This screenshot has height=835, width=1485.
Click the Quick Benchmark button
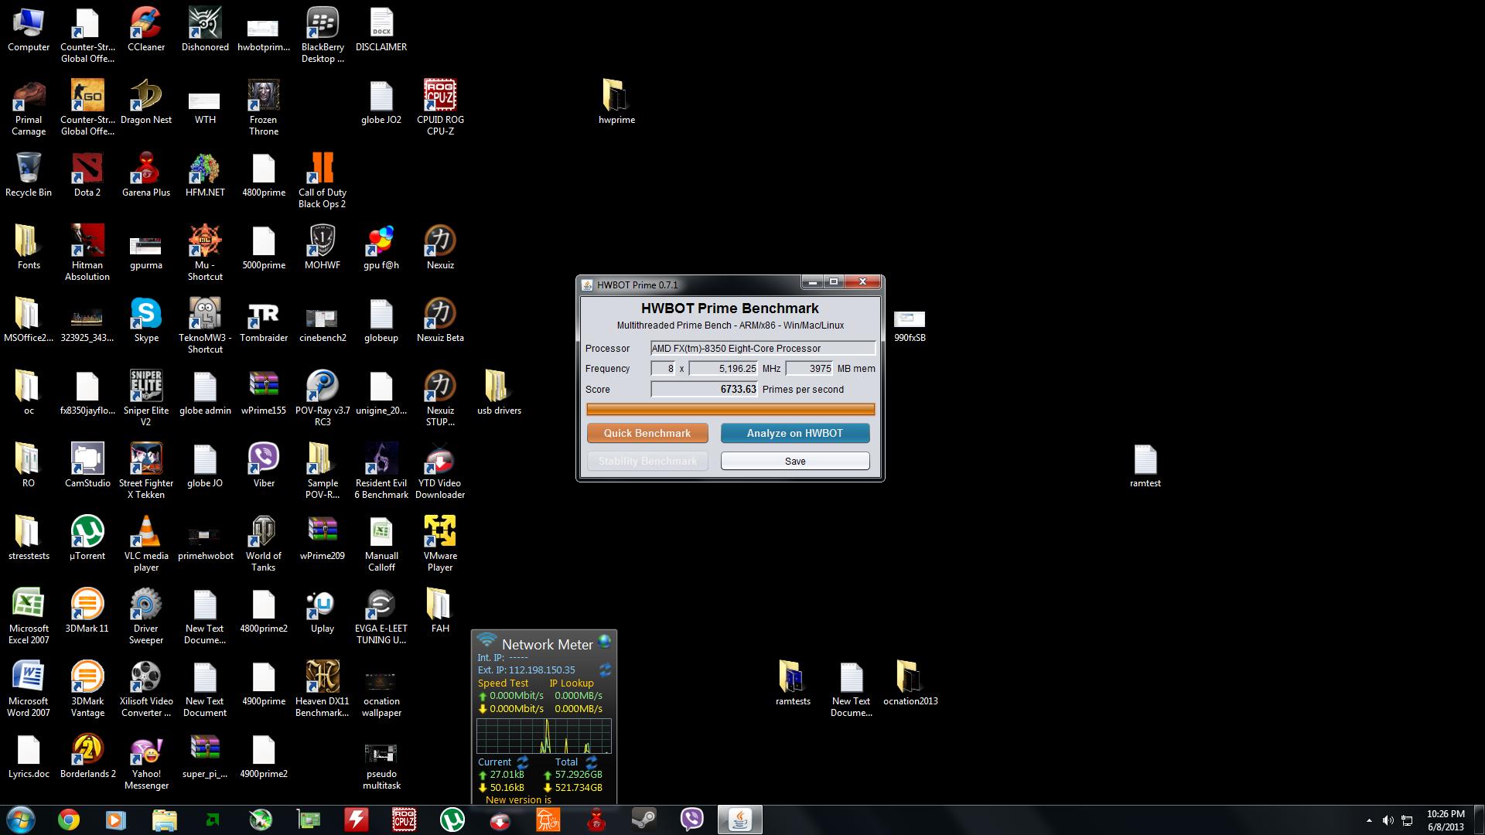tap(647, 433)
